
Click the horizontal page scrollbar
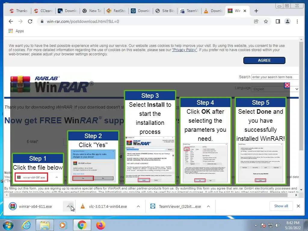[x=148, y=195]
